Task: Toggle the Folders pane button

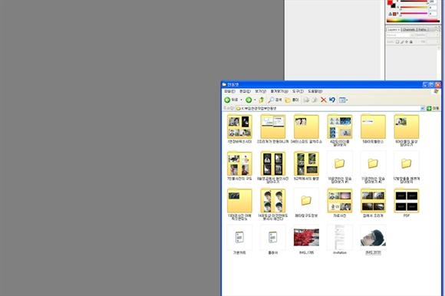Action: [x=292, y=100]
